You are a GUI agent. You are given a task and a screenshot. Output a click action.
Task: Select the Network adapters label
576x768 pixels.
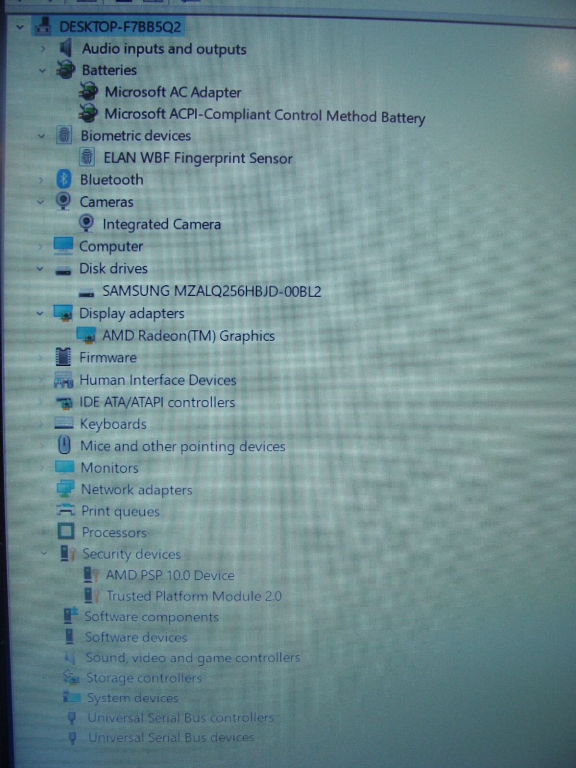pyautogui.click(x=136, y=490)
